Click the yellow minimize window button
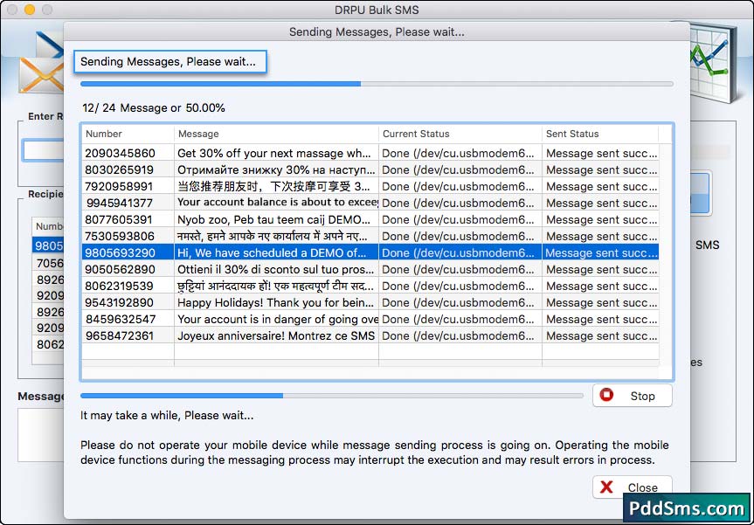The width and height of the screenshot is (754, 525). pyautogui.click(x=30, y=10)
